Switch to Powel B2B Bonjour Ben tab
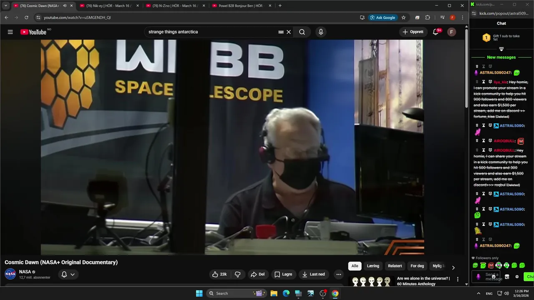This screenshot has width=534, height=300. pyautogui.click(x=241, y=6)
